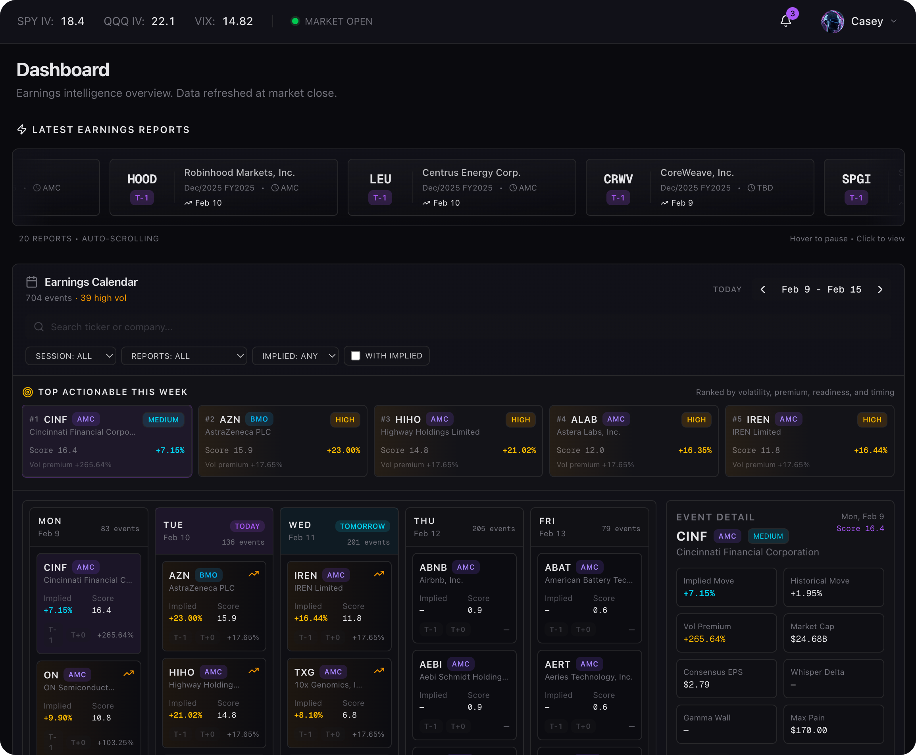Screen dimensions: 916x755
Task: Select the WED Feb 11 day column header
Action: pos(339,531)
